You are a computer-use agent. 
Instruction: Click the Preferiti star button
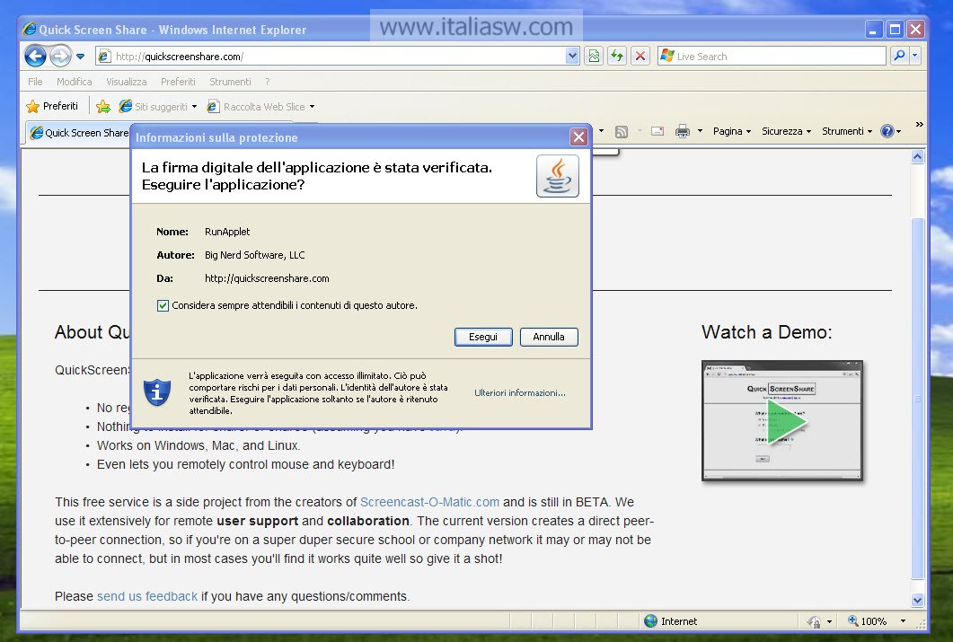point(52,106)
